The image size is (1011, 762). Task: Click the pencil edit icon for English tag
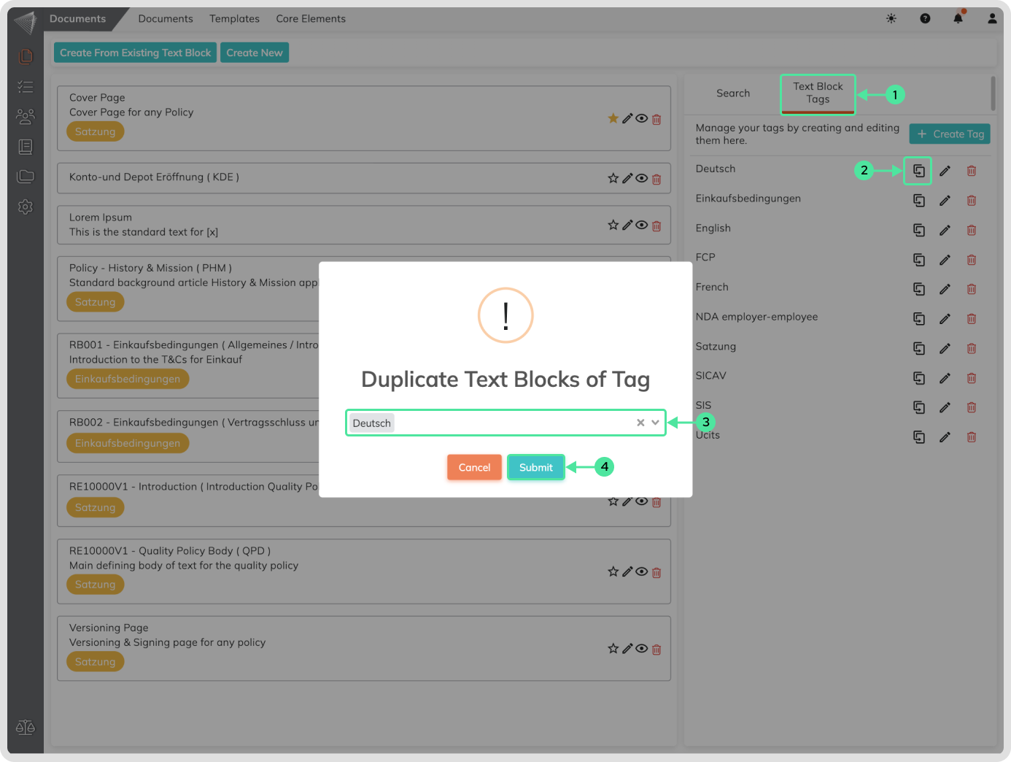tap(945, 230)
